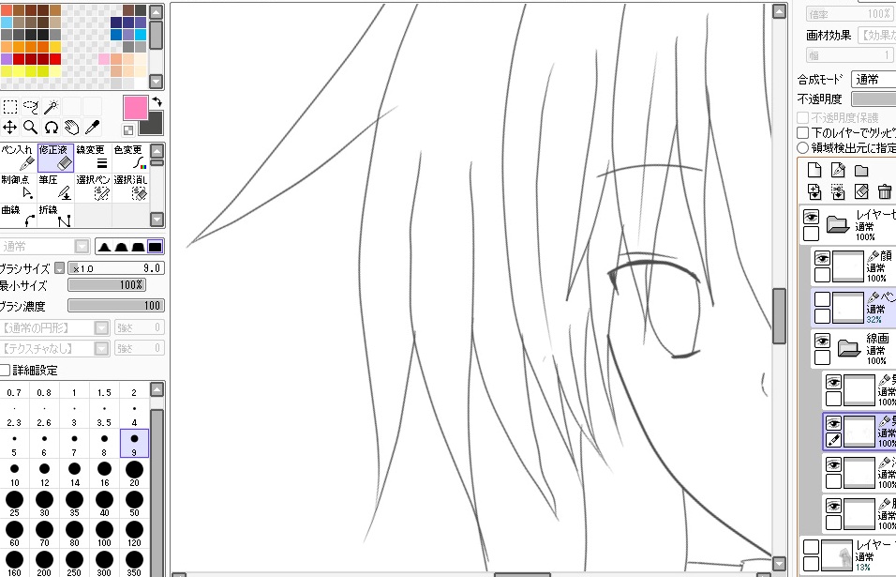Transfer layer down icon
The image size is (896, 577).
[814, 191]
